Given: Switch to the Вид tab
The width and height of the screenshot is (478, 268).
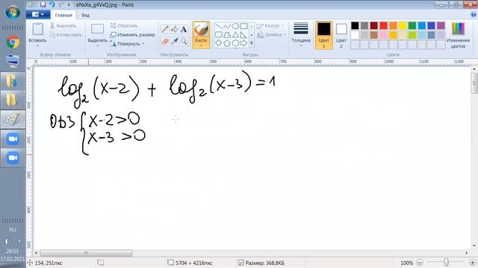Looking at the screenshot, I should [x=86, y=15].
